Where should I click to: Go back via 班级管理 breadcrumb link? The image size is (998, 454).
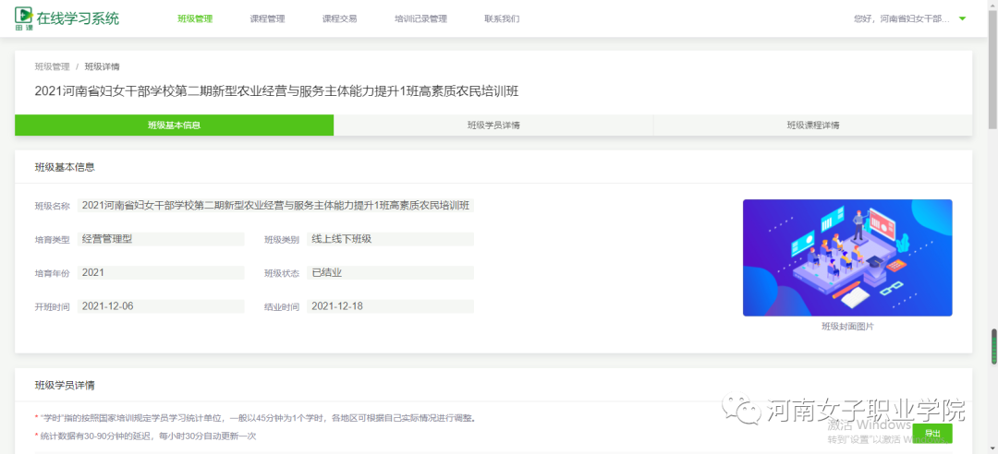[x=52, y=66]
